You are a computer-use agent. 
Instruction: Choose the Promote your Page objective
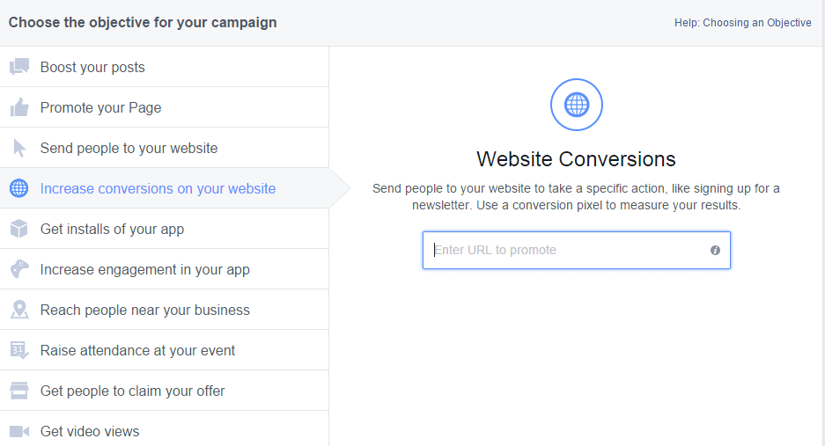[100, 107]
